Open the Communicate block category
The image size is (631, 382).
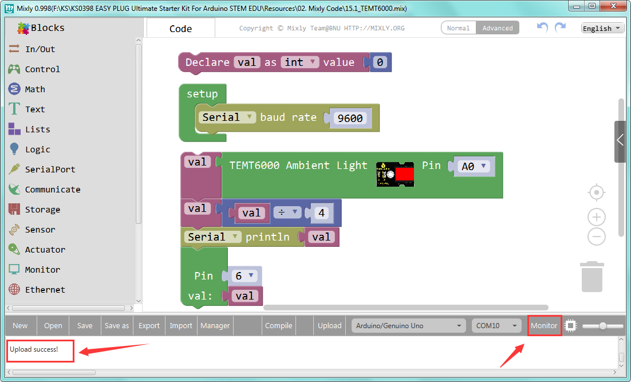52,190
